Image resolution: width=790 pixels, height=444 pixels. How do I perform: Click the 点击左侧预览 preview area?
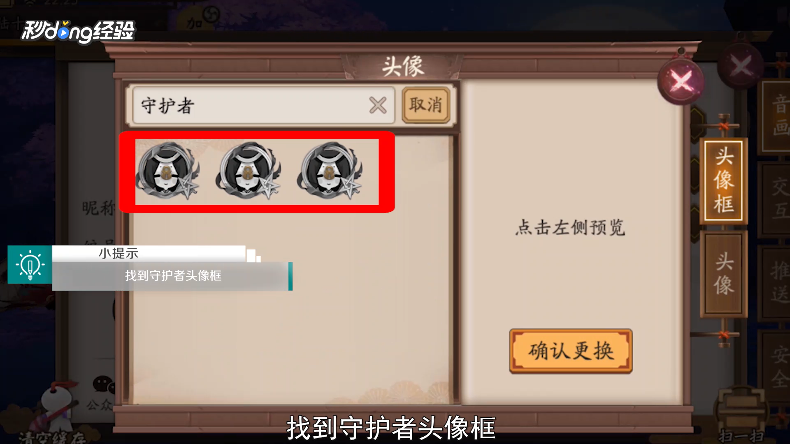570,227
